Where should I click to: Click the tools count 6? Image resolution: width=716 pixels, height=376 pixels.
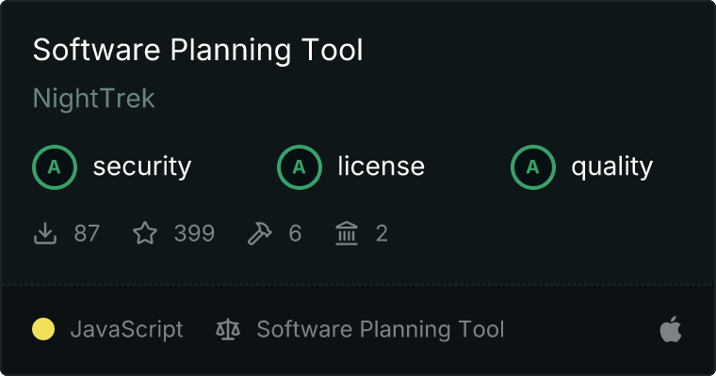click(x=295, y=233)
